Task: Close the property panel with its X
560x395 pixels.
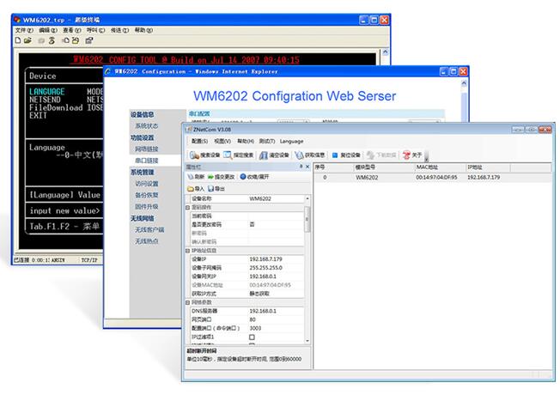Action: [x=307, y=167]
